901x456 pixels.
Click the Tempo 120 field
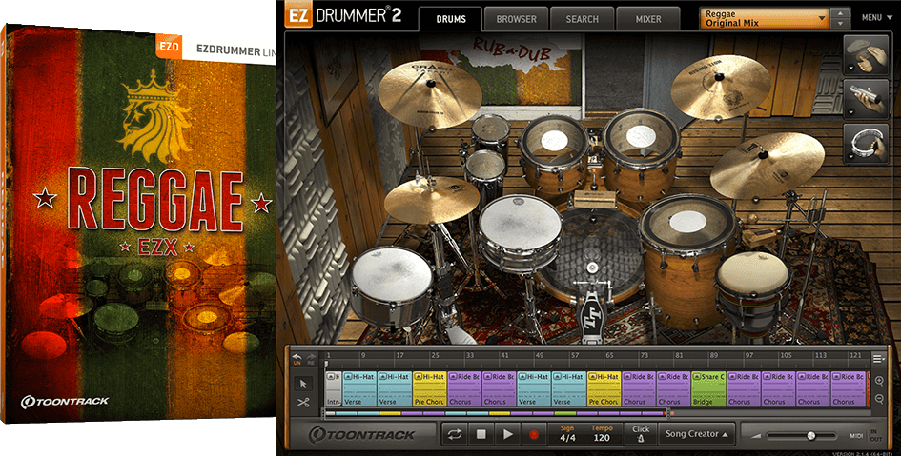(601, 434)
